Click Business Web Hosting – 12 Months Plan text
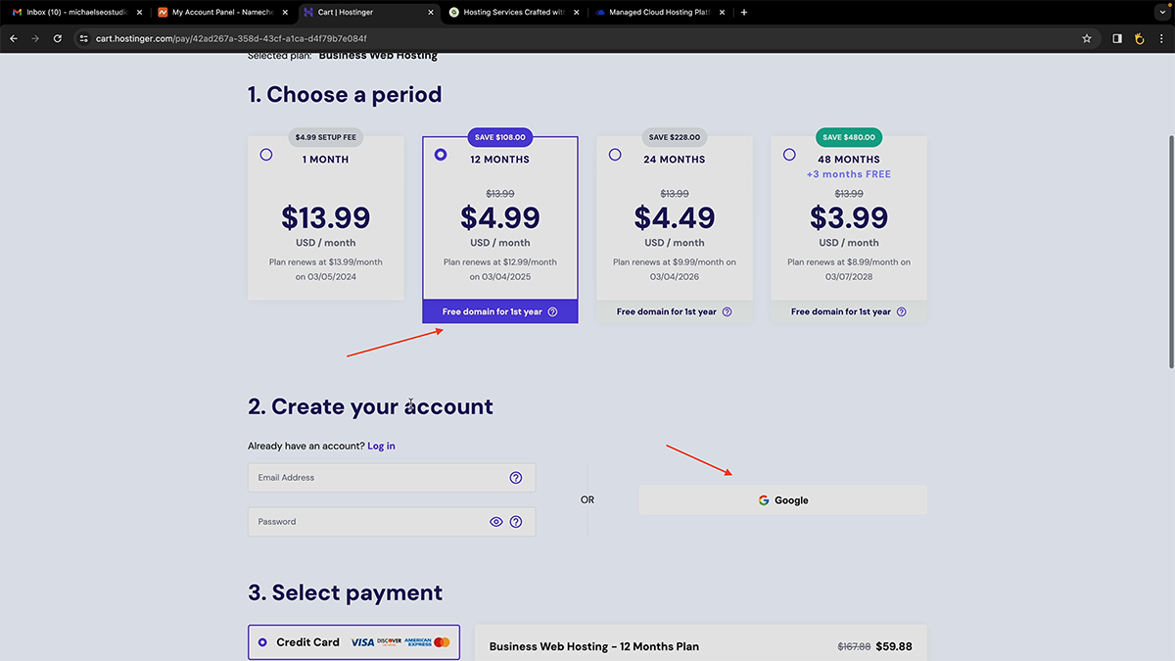This screenshot has width=1175, height=661. 594,646
